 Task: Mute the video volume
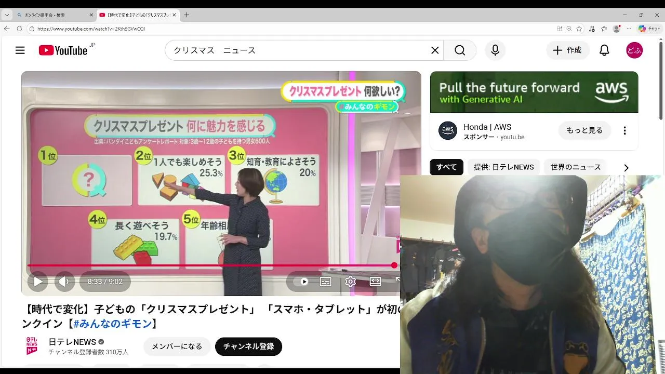pos(64,282)
